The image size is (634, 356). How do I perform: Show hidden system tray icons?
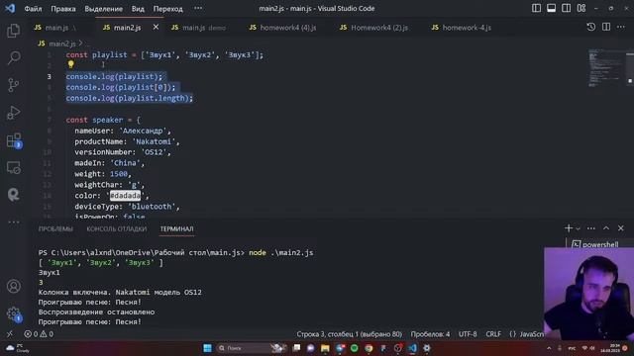coord(549,348)
